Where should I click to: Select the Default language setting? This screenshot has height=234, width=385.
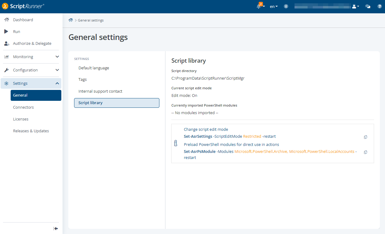[x=94, y=68]
